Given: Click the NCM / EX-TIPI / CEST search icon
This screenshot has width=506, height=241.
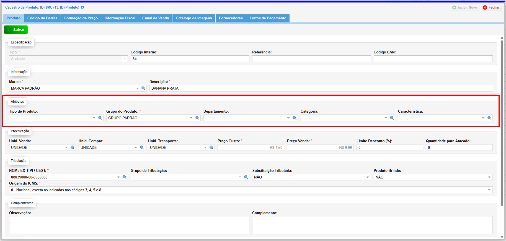Looking at the screenshot, I should pyautogui.click(x=125, y=177).
